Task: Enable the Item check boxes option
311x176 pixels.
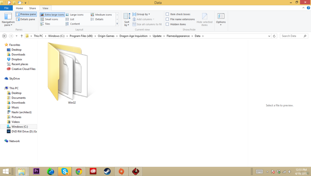Action: pos(167,14)
